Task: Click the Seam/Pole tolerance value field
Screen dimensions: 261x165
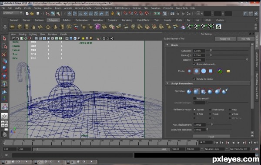Action: [x=199, y=130]
